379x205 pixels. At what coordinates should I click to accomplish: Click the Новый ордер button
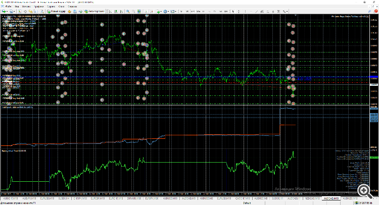(x=56, y=11)
